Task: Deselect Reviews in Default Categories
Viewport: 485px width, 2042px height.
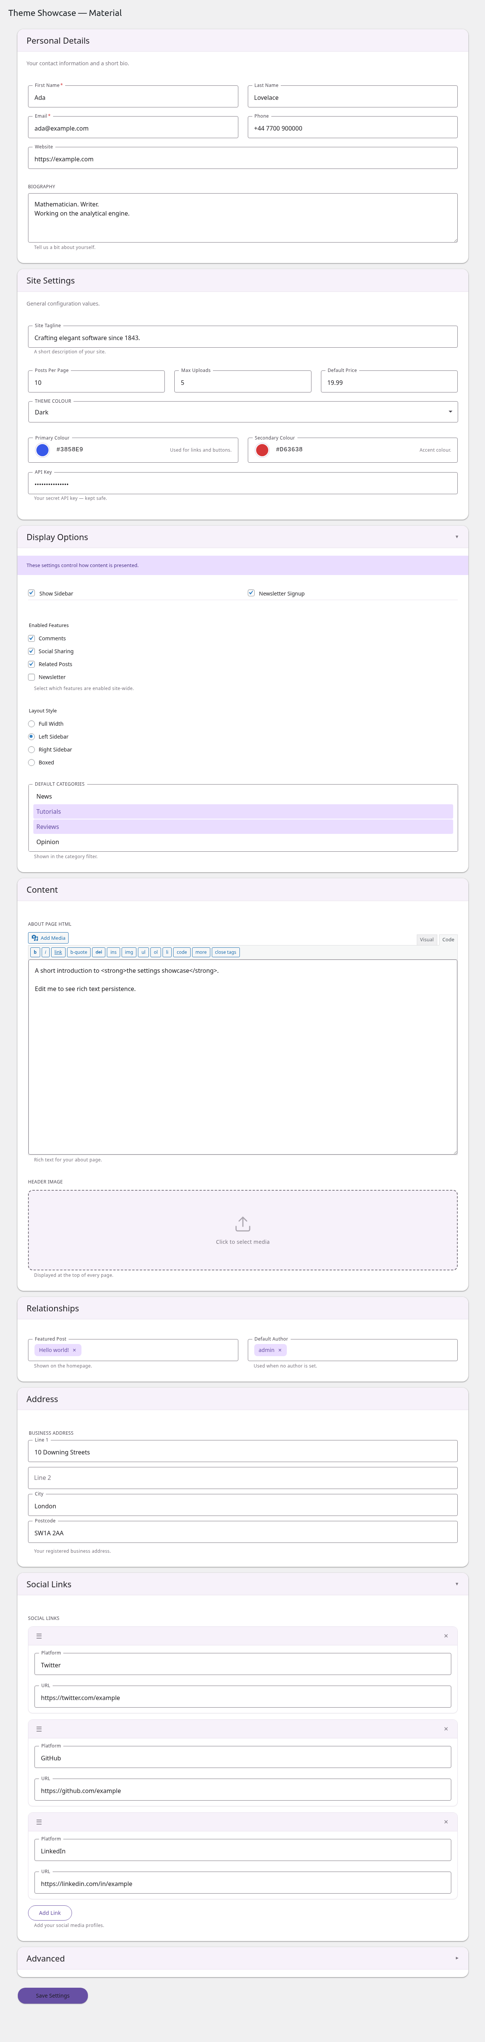Action: (243, 827)
